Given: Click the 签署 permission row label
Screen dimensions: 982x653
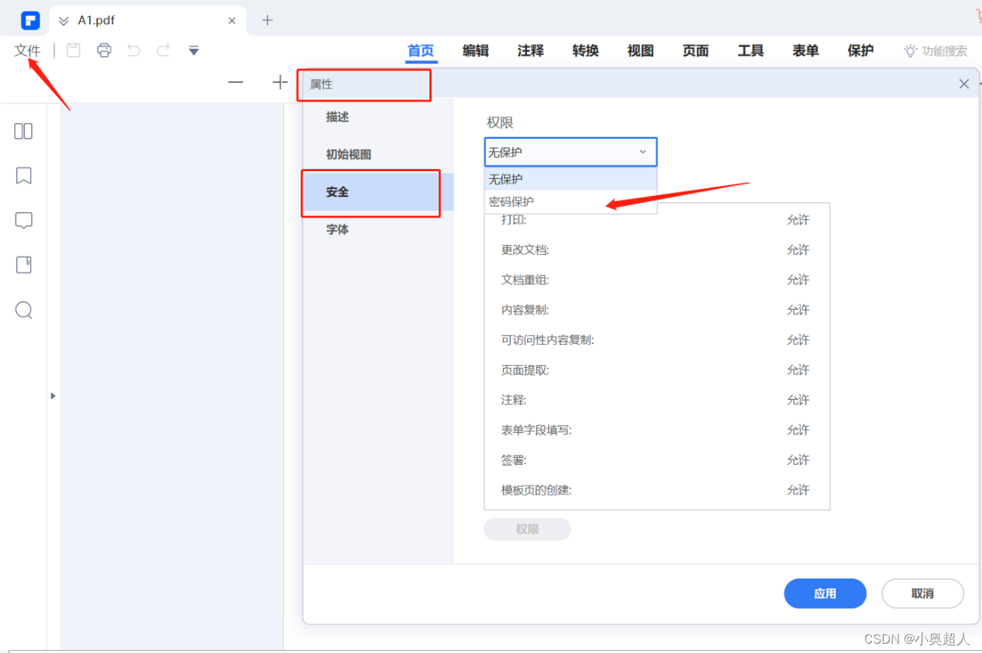Looking at the screenshot, I should coord(514,460).
